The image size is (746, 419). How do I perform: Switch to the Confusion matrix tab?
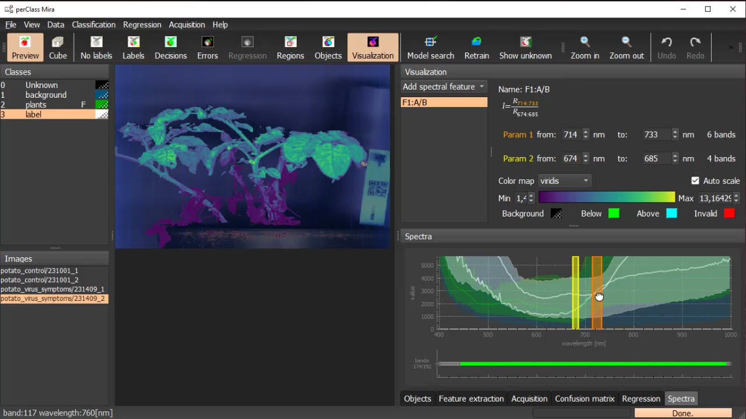point(585,399)
